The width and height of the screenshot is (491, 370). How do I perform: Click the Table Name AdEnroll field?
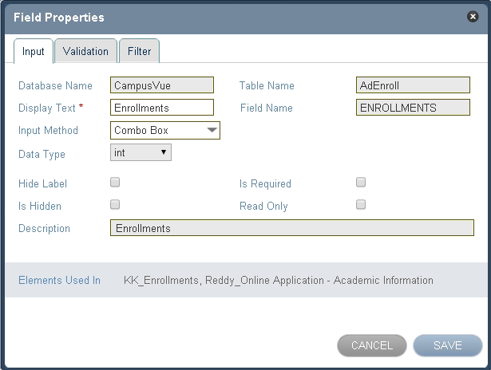413,85
